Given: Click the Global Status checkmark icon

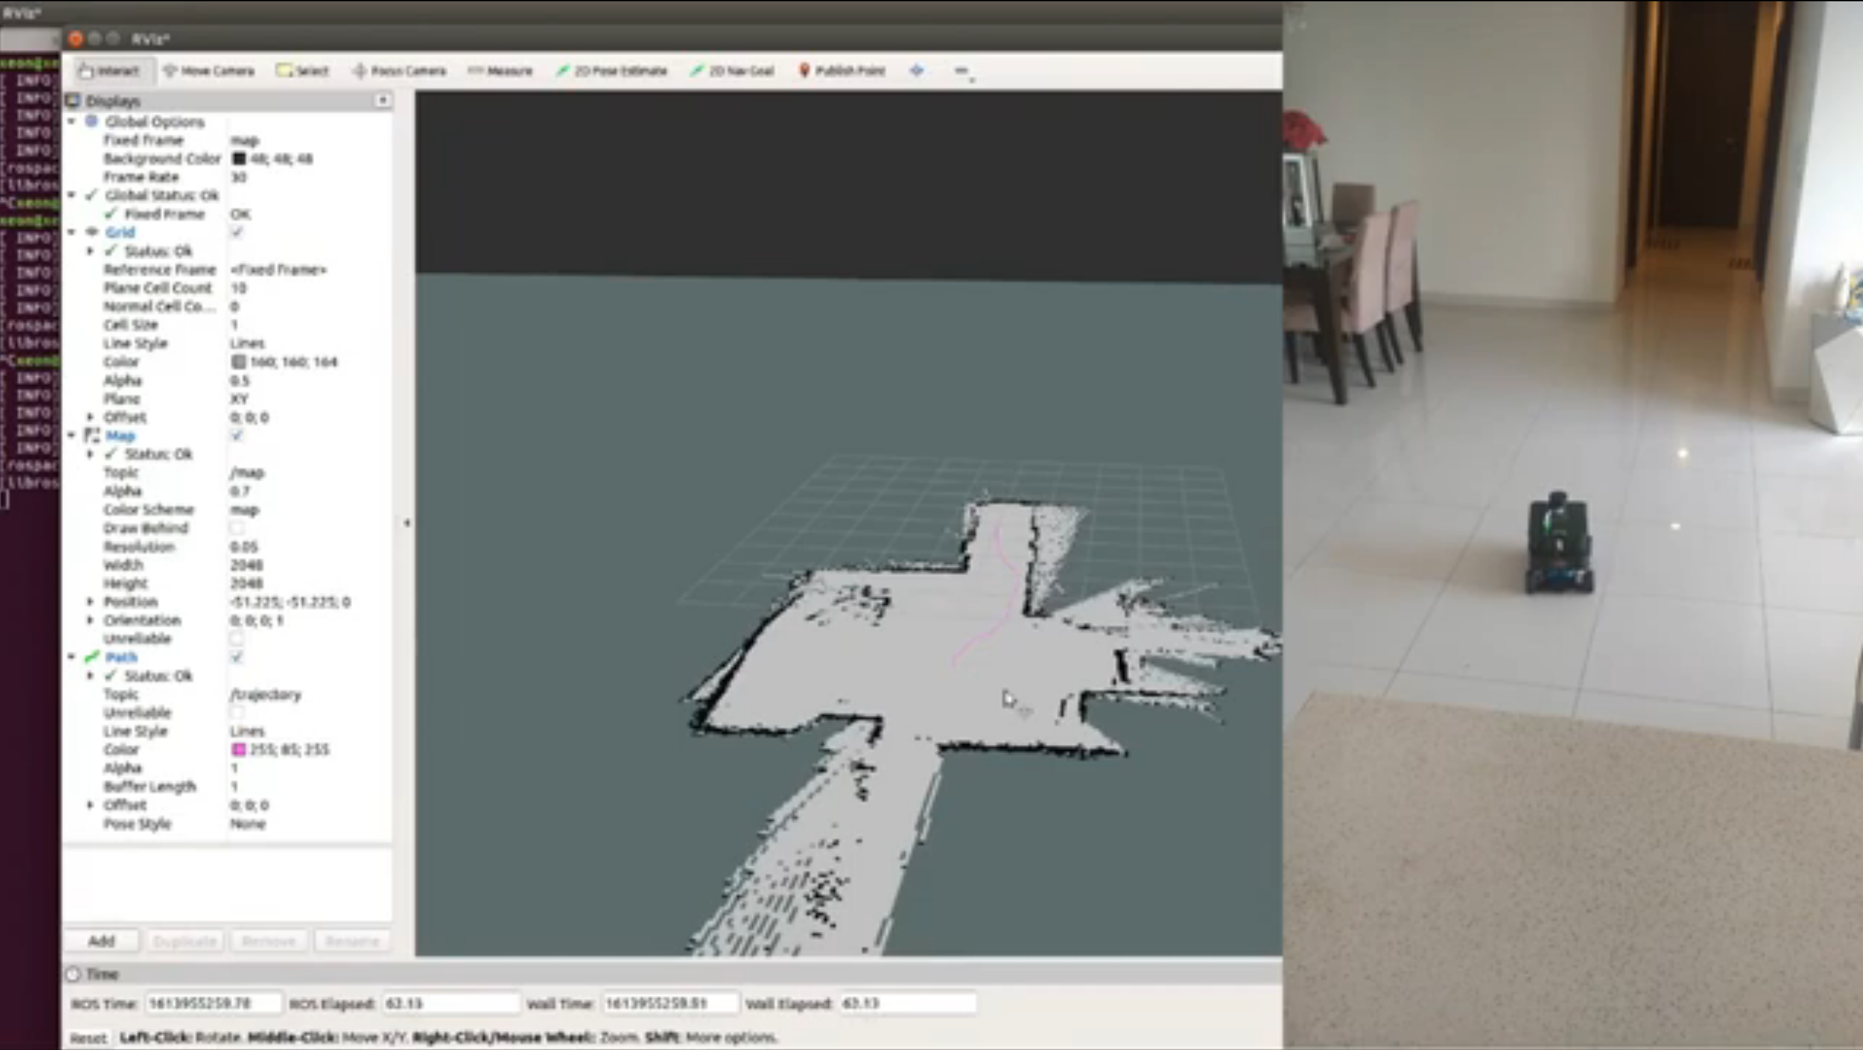Looking at the screenshot, I should [91, 195].
